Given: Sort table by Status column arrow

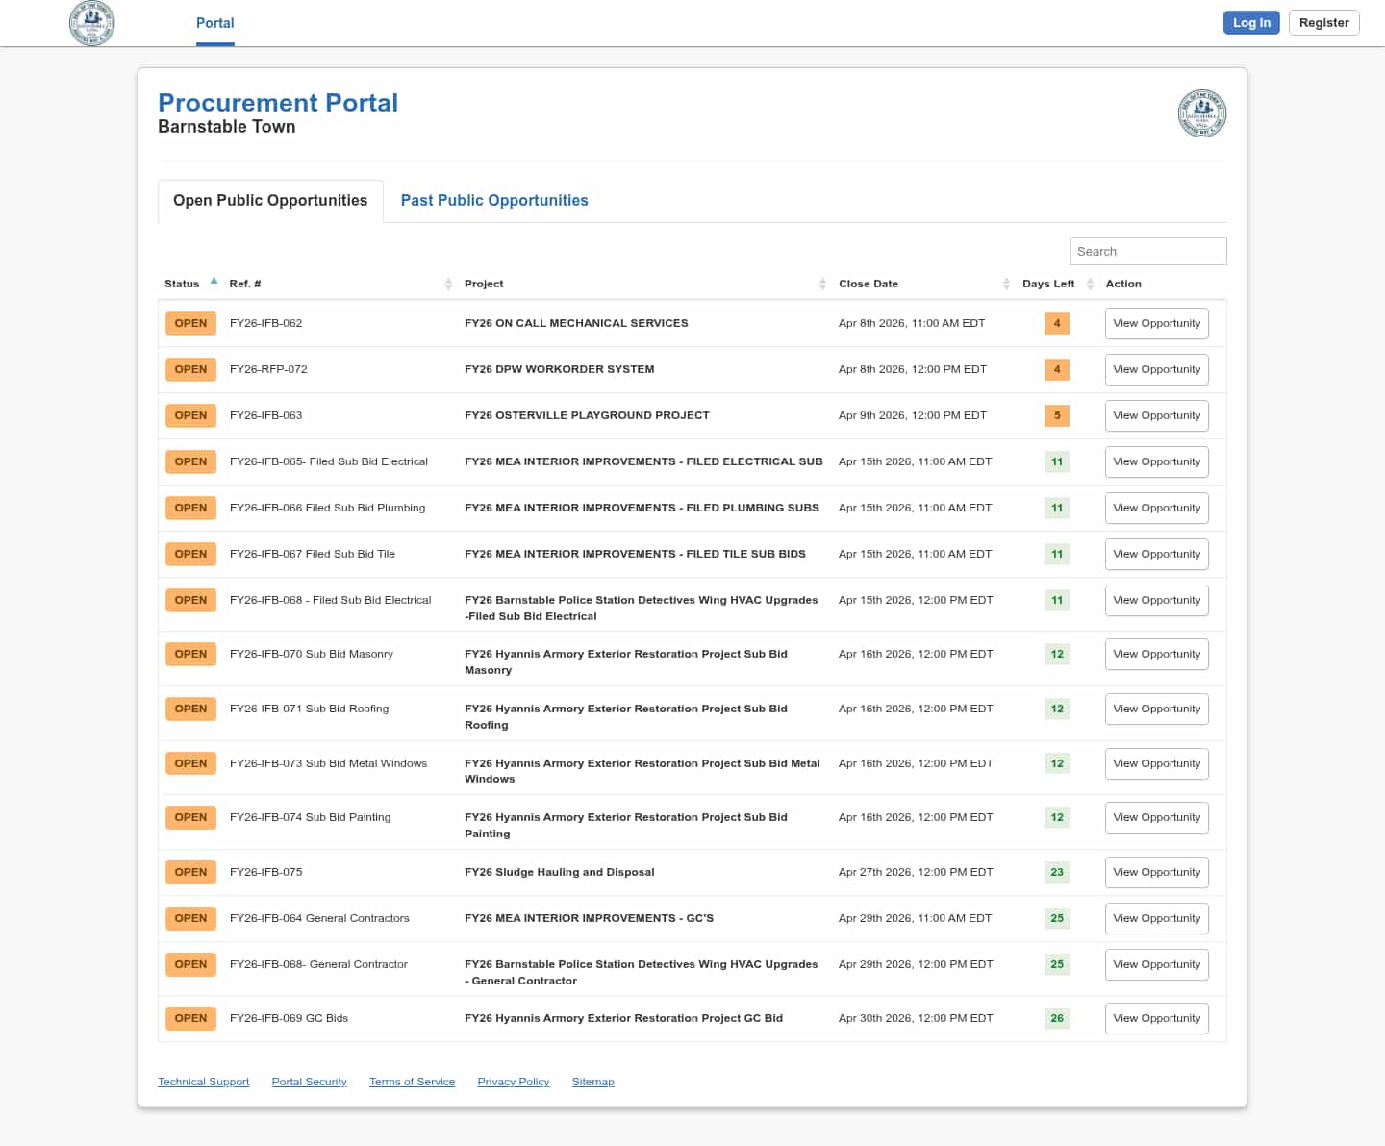Looking at the screenshot, I should 214,282.
